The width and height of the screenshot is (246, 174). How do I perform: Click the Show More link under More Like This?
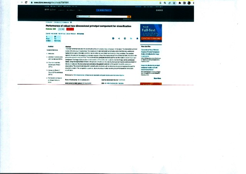(157, 78)
